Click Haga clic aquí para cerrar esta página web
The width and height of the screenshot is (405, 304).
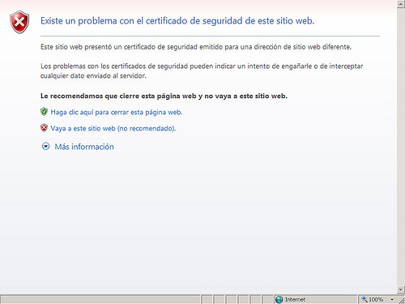(x=117, y=112)
